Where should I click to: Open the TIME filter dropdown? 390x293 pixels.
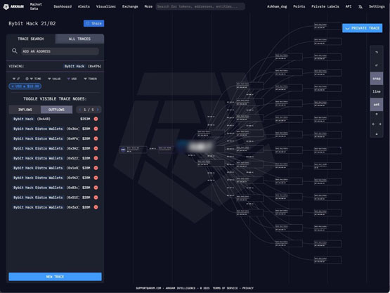tap(36, 79)
